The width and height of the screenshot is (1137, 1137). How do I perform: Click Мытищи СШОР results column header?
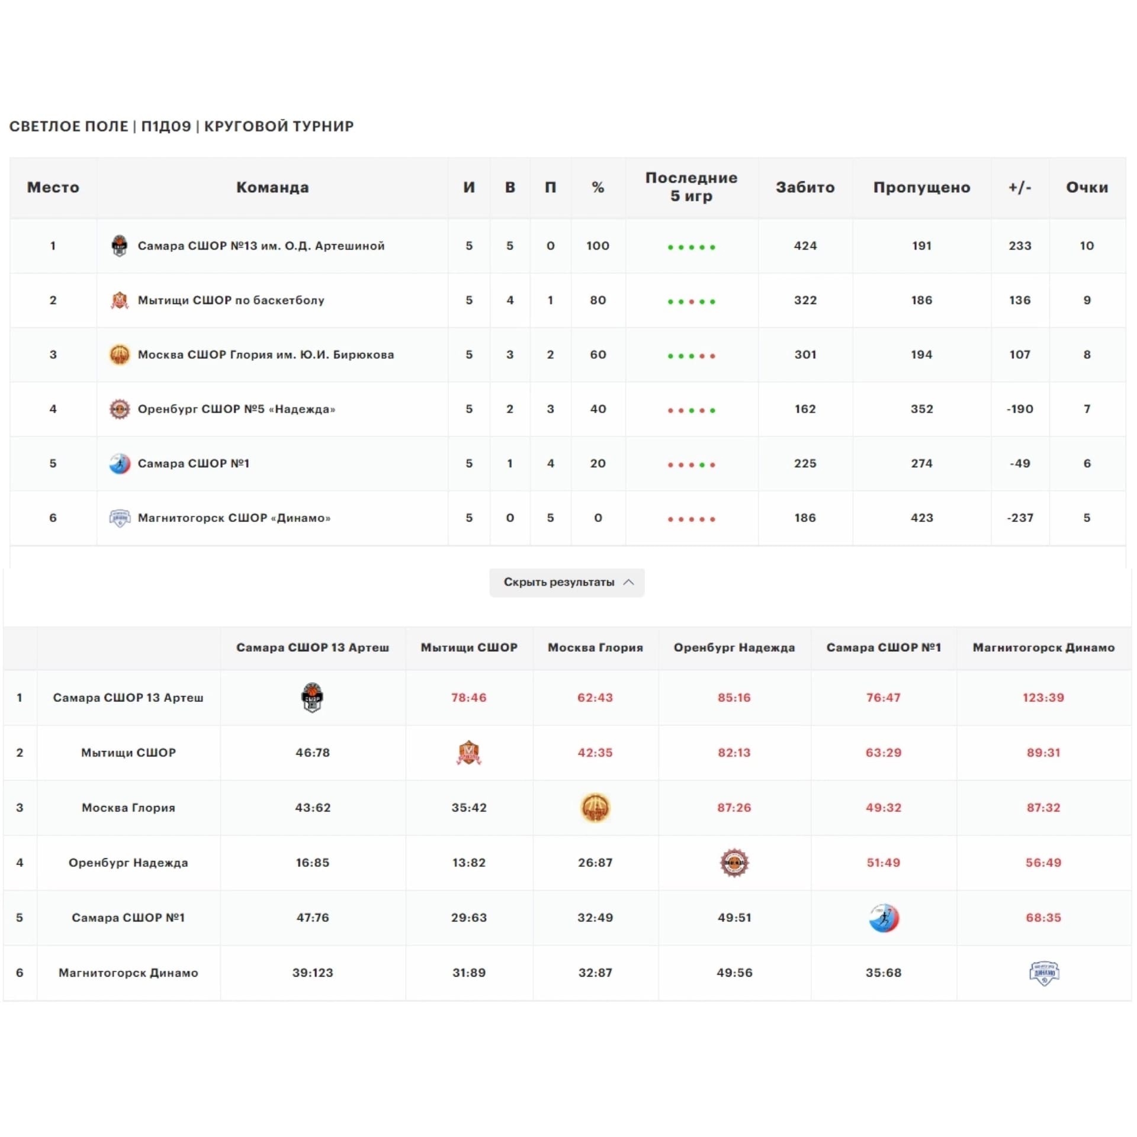469,648
